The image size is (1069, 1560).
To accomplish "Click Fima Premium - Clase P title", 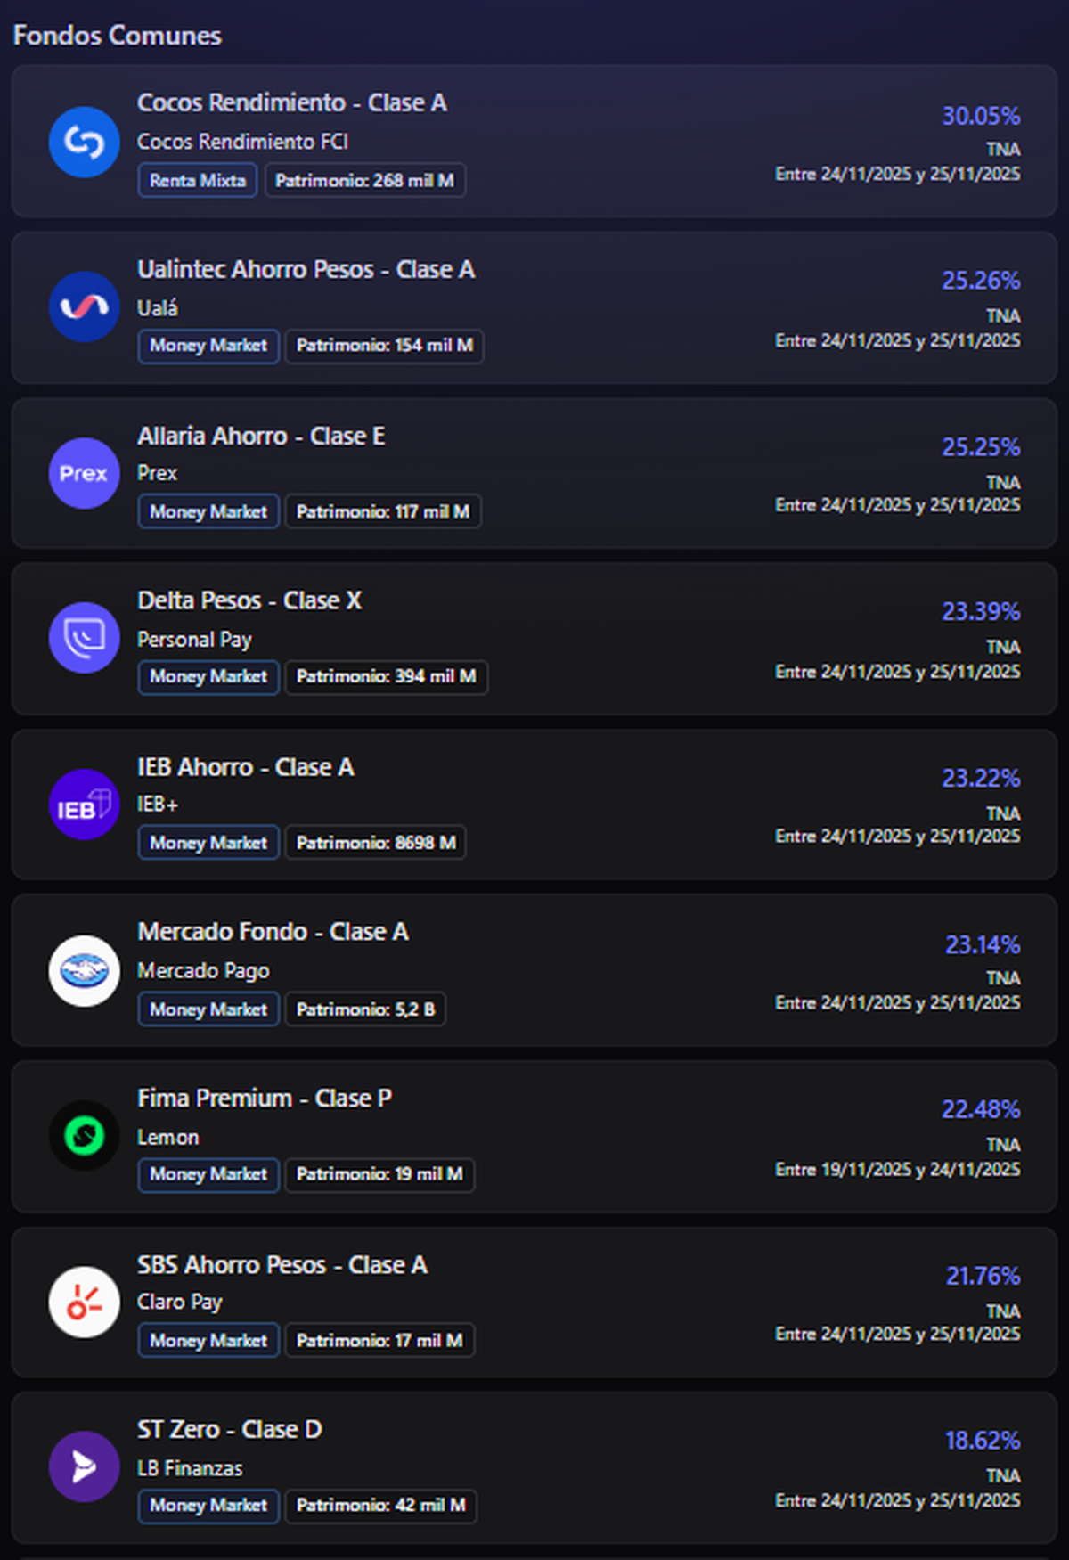I will (x=265, y=1099).
